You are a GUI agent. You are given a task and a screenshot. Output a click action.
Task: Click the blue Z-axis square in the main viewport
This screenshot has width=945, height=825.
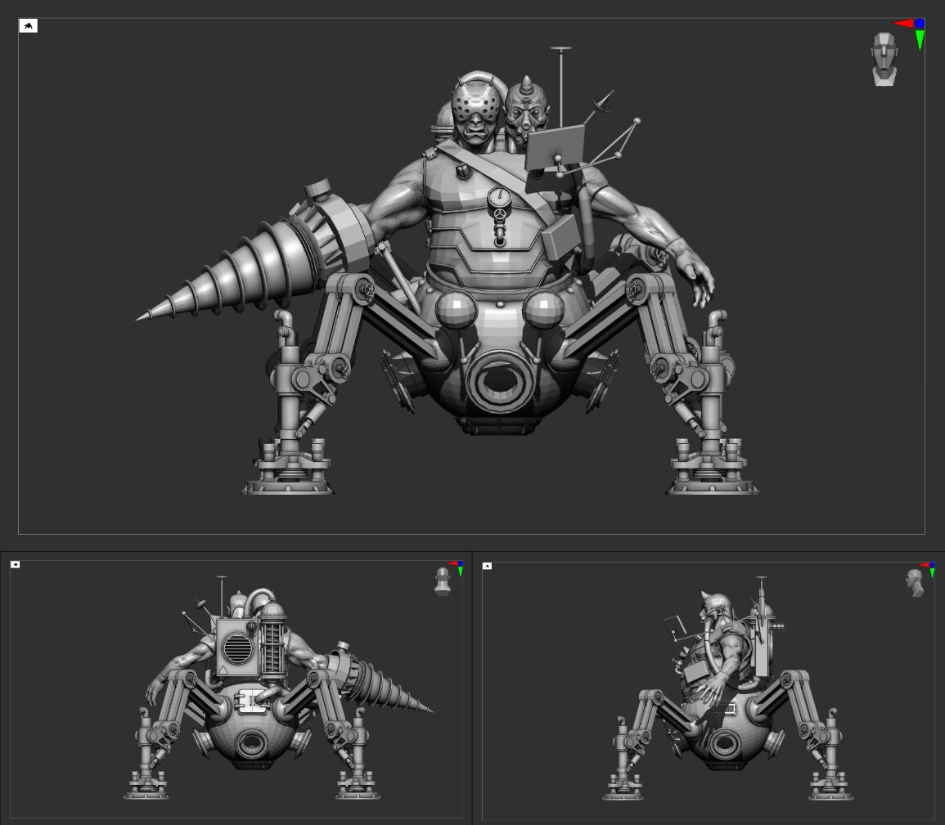[920, 24]
